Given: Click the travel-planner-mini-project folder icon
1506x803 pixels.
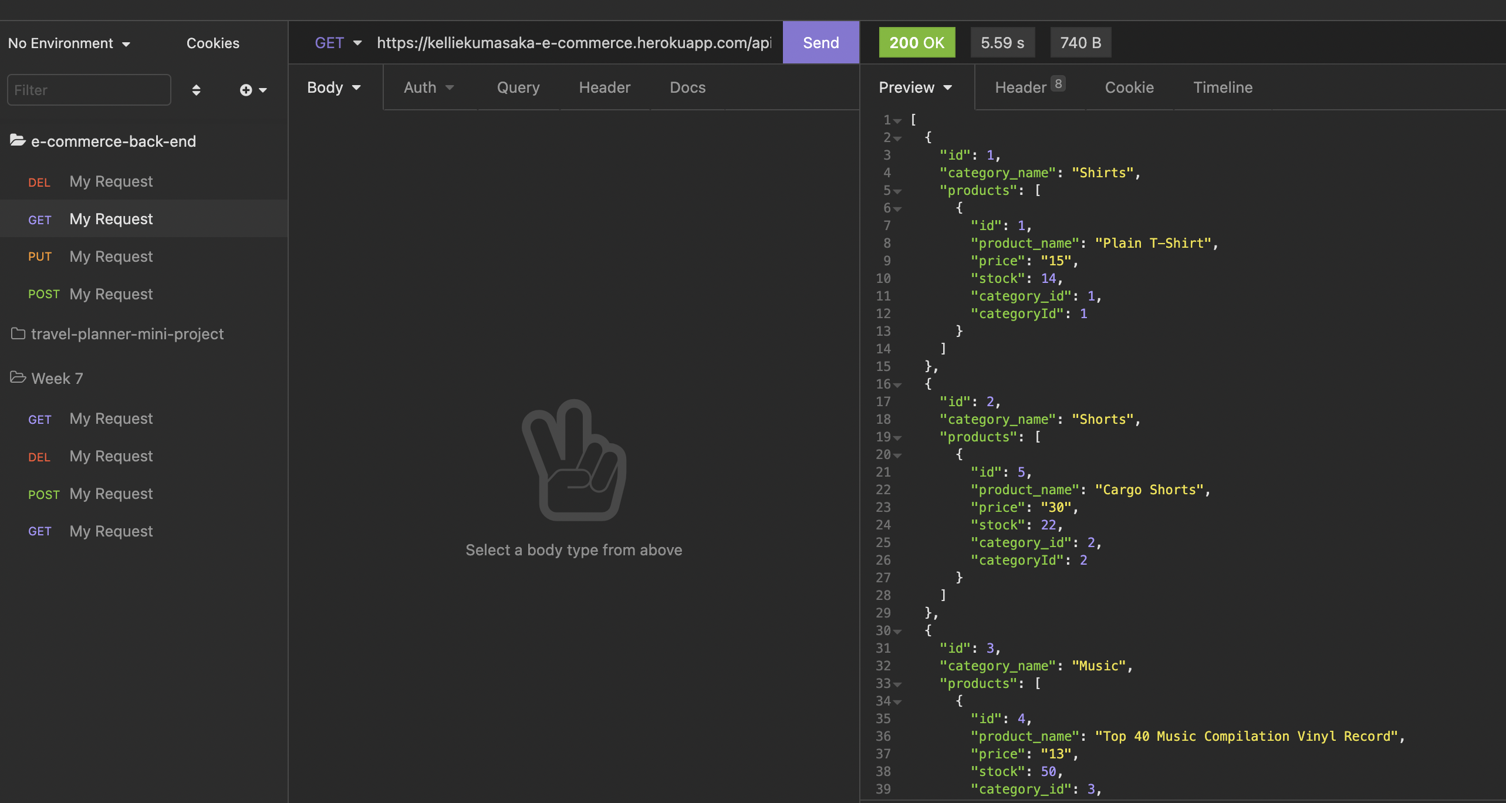Looking at the screenshot, I should (18, 333).
